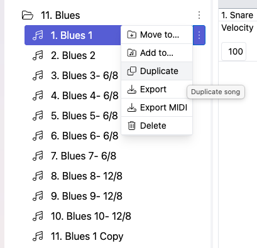
Task: Click the Move to folder icon
Action: pos(132,35)
